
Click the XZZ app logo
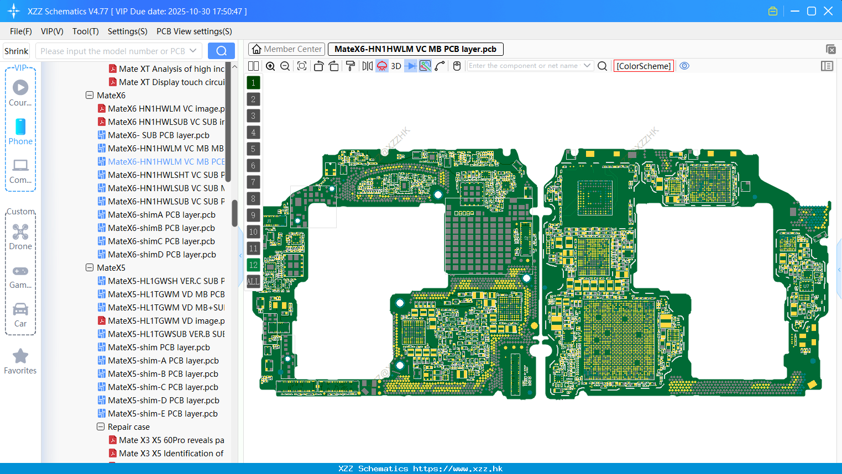tap(14, 11)
